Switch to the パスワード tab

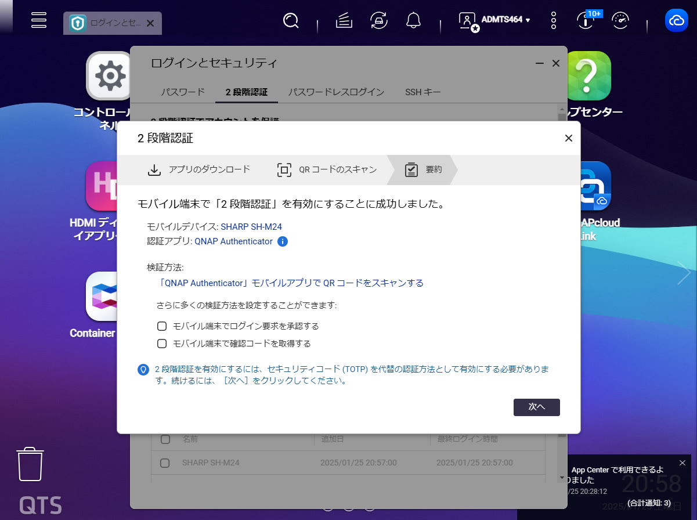pyautogui.click(x=183, y=92)
